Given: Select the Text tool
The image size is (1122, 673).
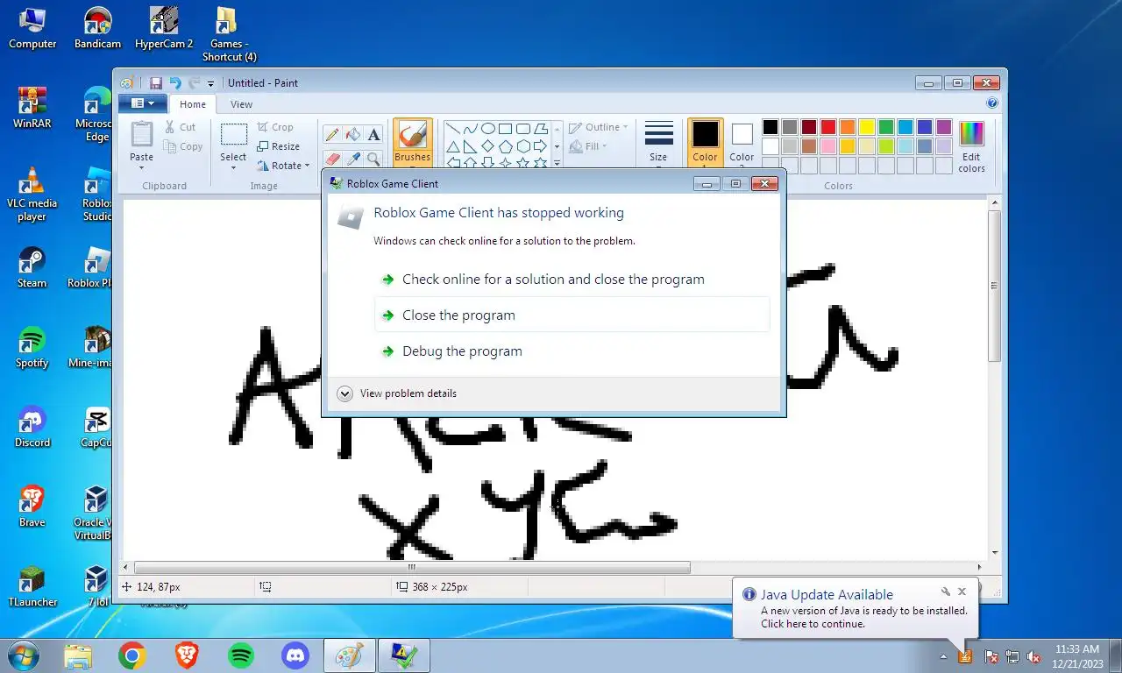Looking at the screenshot, I should pos(374,135).
